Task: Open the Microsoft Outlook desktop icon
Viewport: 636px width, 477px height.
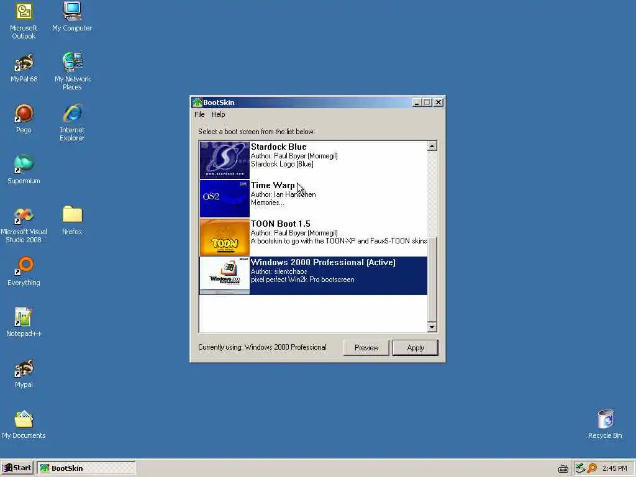Action: pos(24,20)
